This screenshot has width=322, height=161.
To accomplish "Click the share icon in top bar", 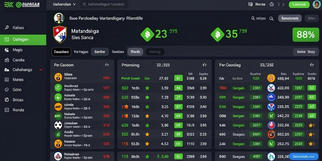I will [272, 4].
